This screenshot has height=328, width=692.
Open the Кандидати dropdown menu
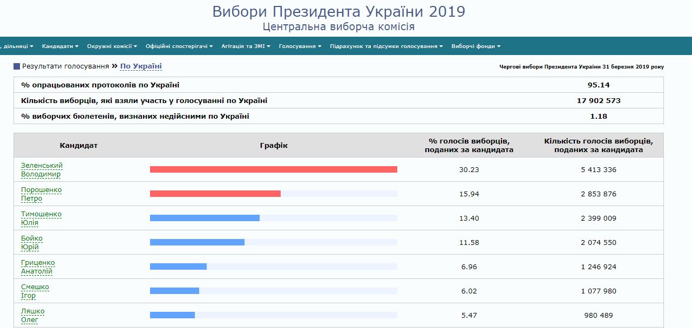click(60, 46)
